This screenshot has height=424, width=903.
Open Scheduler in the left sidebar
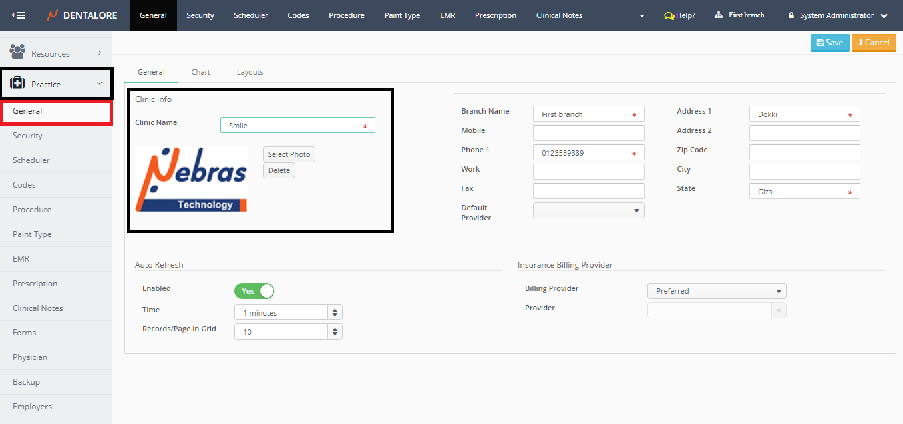coord(31,160)
